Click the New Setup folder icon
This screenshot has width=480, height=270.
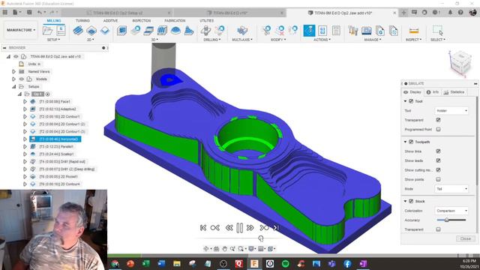[x=48, y=30]
